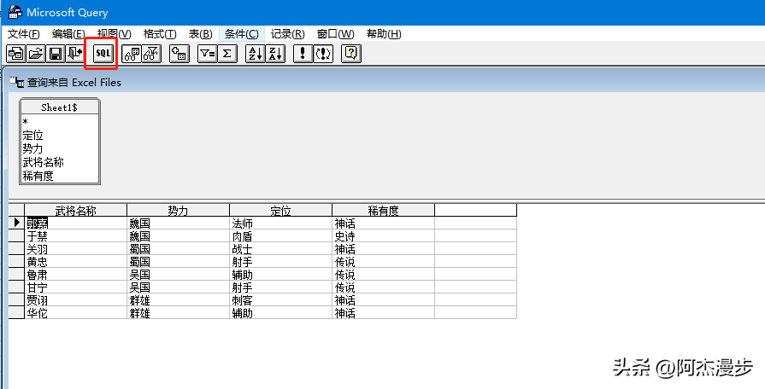The image size is (765, 389).
Task: Click the Query Now exclamation icon
Action: click(303, 53)
